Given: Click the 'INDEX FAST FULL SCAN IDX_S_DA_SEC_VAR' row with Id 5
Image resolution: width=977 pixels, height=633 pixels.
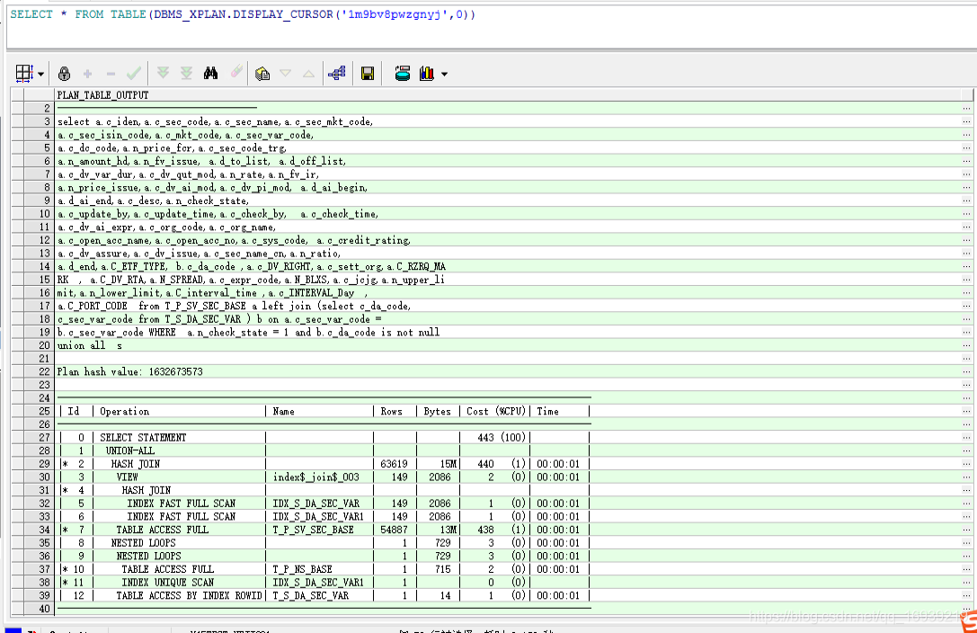Looking at the screenshot, I should (508, 504).
